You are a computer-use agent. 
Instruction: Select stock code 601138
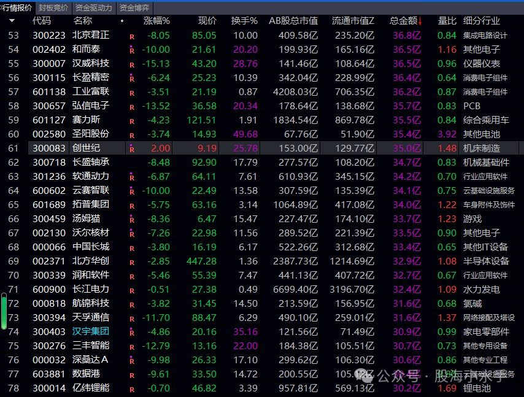tap(49, 91)
